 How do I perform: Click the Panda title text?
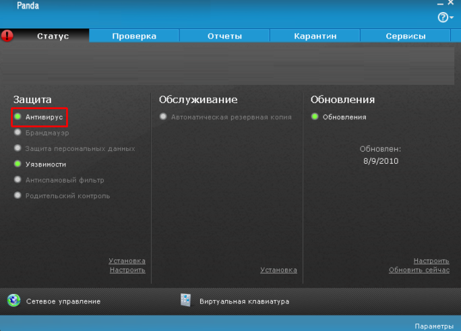click(x=28, y=5)
